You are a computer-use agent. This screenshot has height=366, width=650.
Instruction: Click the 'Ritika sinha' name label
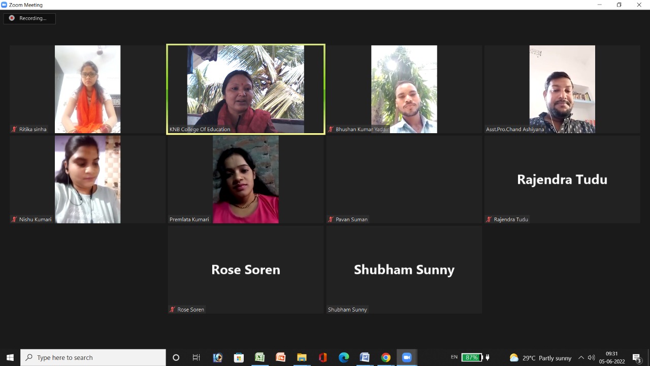32,129
